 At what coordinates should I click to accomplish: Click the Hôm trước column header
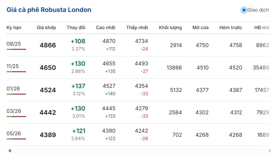tap(231, 28)
